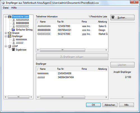Open the Hilfe menu
This screenshot has height=113, width=140.
(14, 8)
